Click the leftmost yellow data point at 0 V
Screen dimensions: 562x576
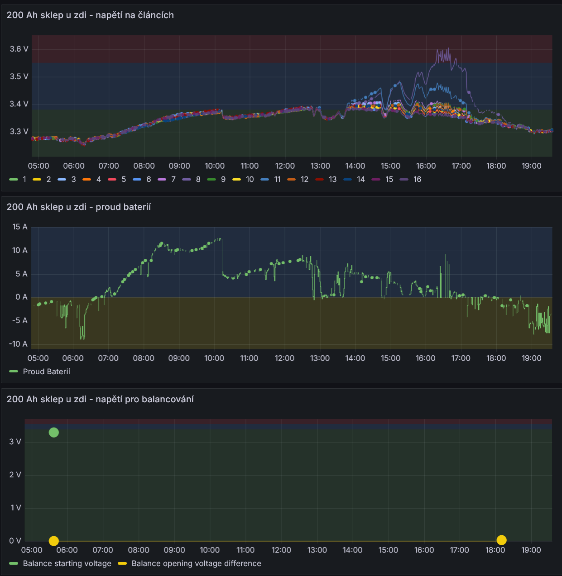click(x=53, y=541)
